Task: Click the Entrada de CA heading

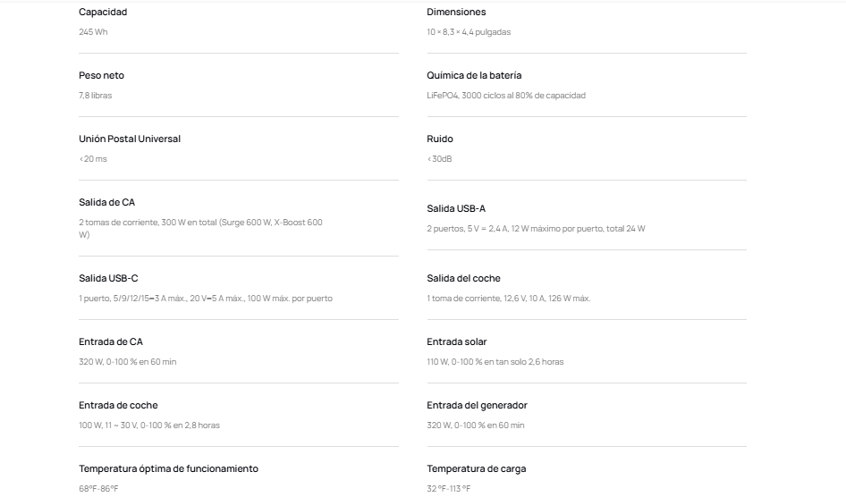Action: tap(111, 342)
